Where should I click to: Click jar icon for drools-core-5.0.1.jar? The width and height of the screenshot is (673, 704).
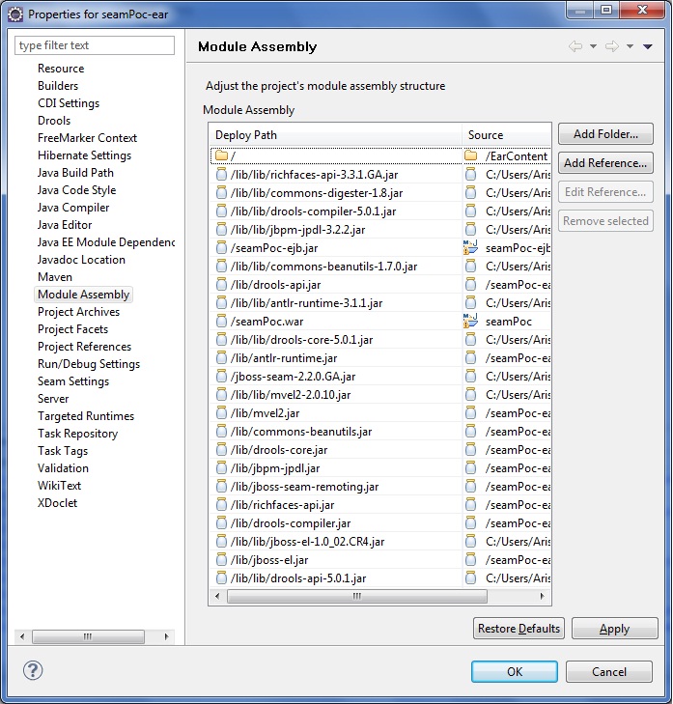point(221,339)
